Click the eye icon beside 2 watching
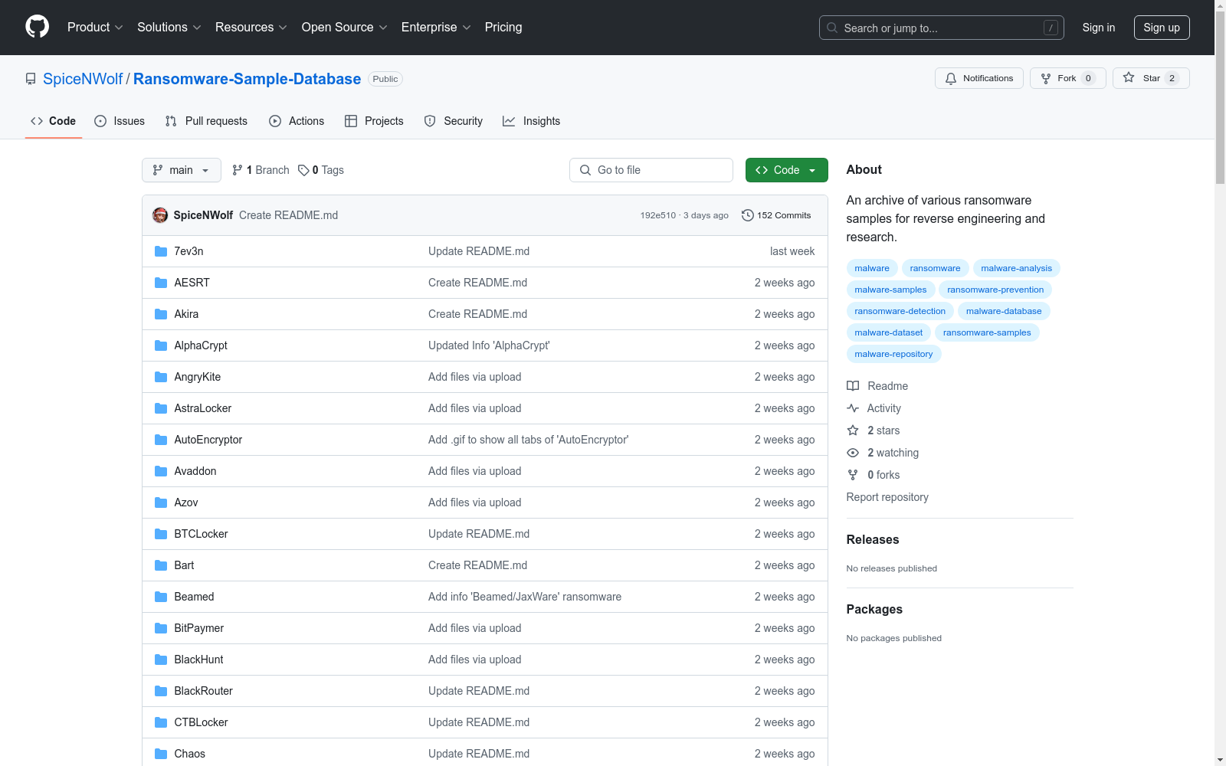 [x=853, y=453]
